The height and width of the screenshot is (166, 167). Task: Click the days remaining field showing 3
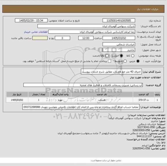62,38
